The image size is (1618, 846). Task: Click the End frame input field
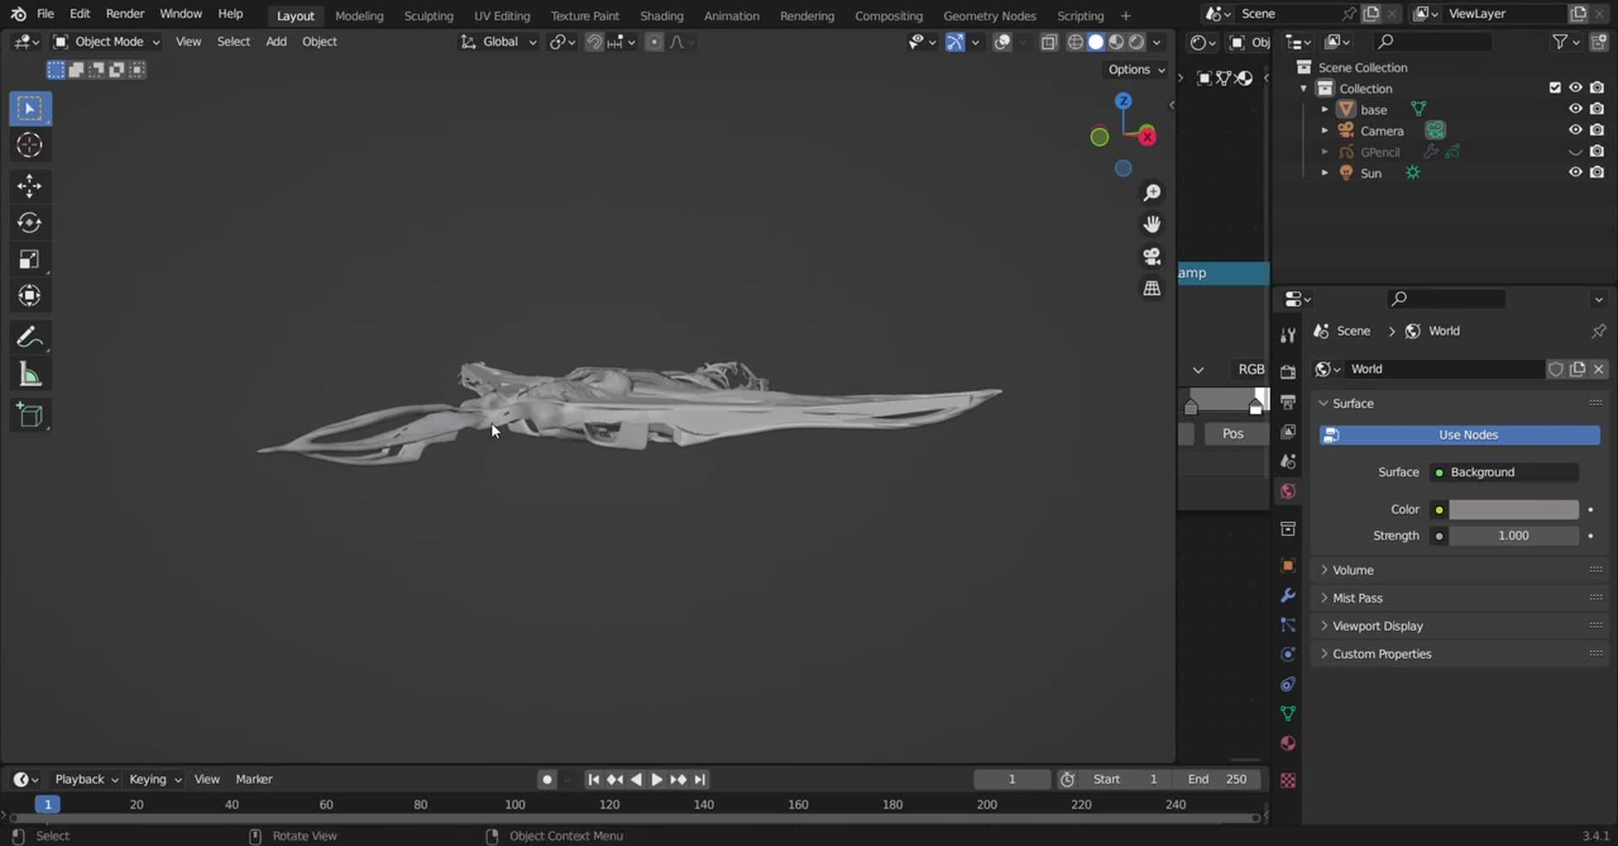(x=1218, y=779)
